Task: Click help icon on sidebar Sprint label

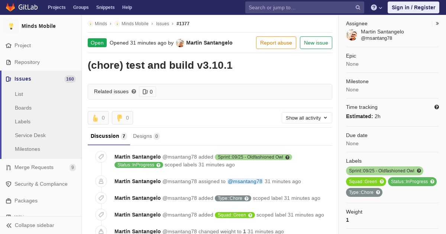Action: pyautogui.click(x=419, y=171)
